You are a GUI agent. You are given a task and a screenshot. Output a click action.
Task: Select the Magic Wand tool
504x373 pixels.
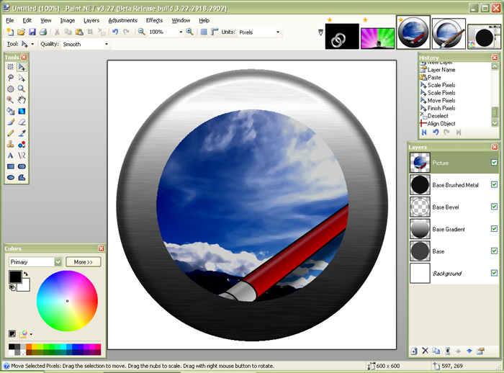(x=11, y=100)
